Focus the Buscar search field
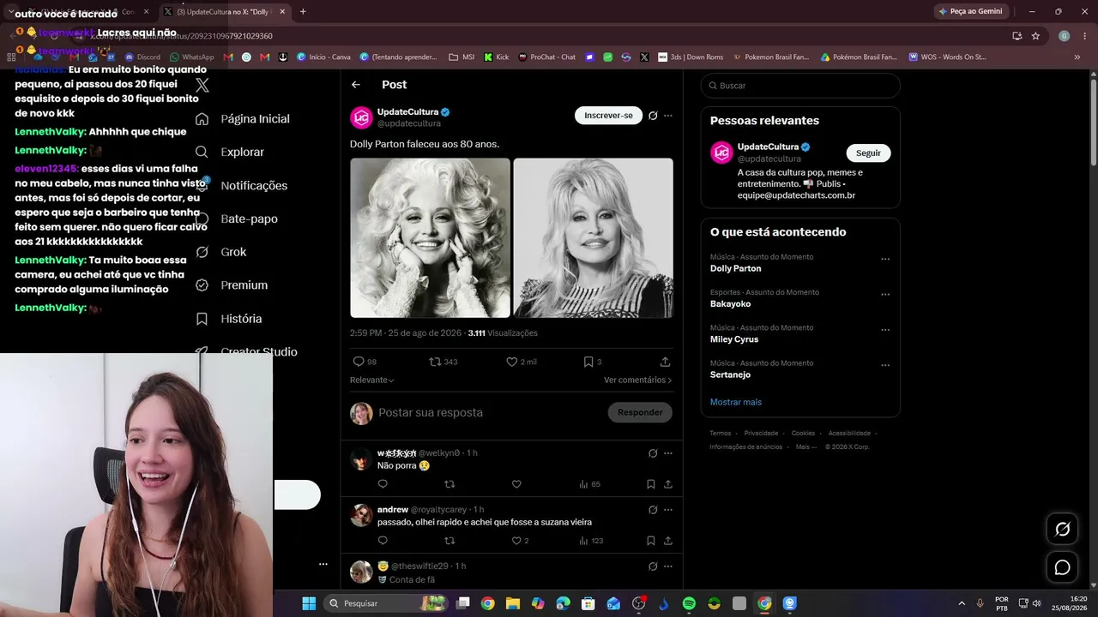1098x617 pixels. 800,86
